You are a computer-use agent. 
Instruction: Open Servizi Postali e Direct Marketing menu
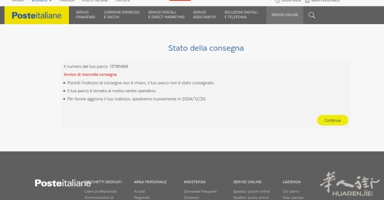click(x=166, y=15)
